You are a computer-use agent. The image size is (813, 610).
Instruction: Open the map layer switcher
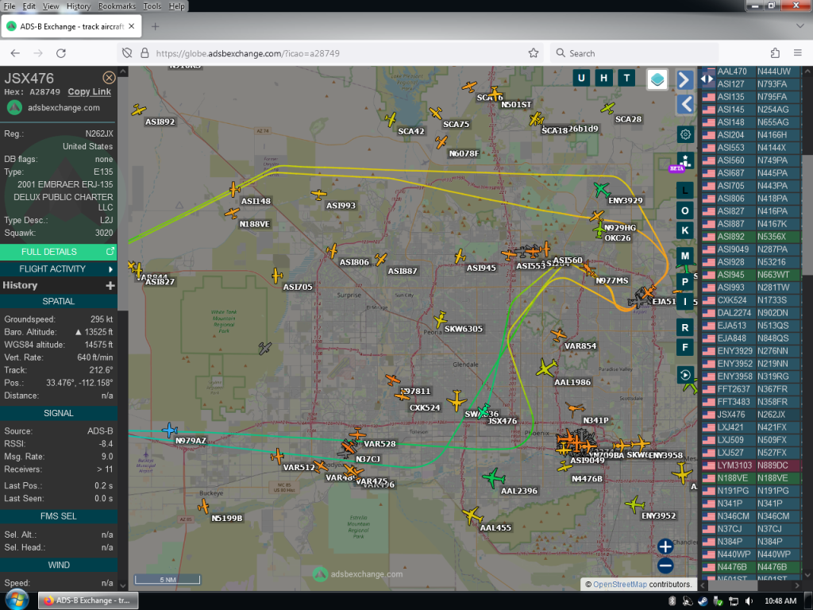[x=657, y=80]
